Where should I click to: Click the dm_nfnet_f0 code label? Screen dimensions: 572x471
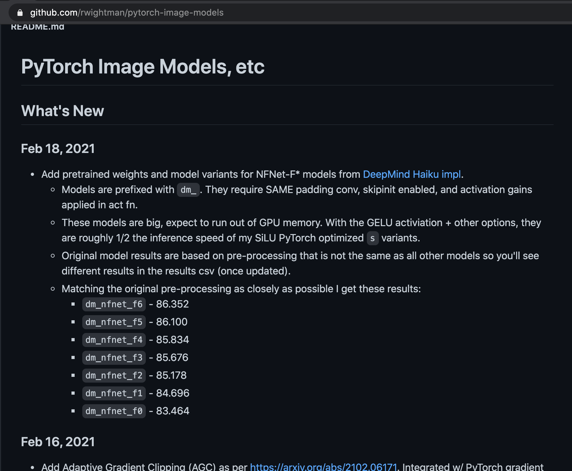point(114,411)
